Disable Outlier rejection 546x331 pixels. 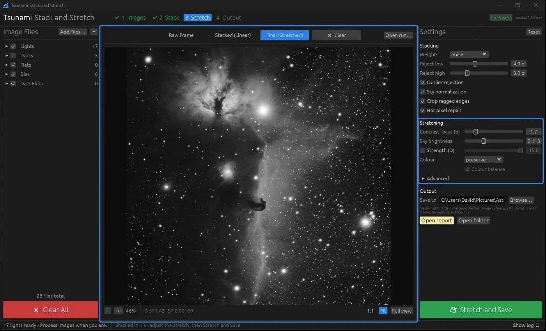[x=422, y=82]
